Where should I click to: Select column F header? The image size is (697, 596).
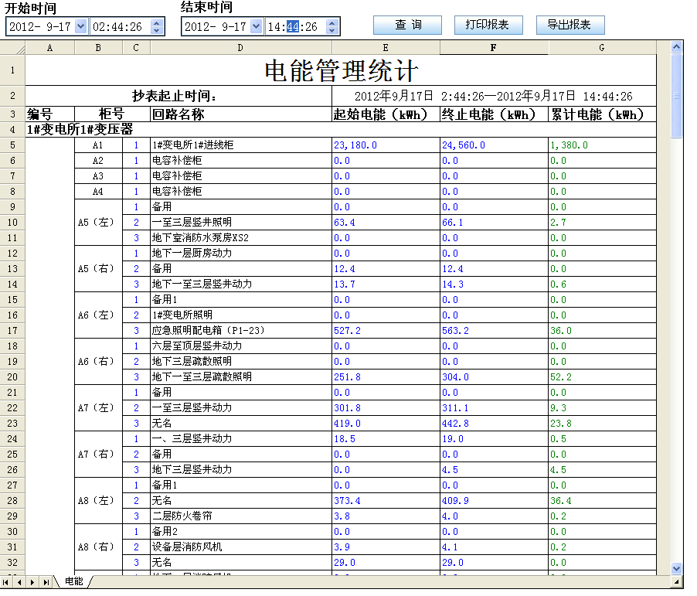(x=493, y=48)
